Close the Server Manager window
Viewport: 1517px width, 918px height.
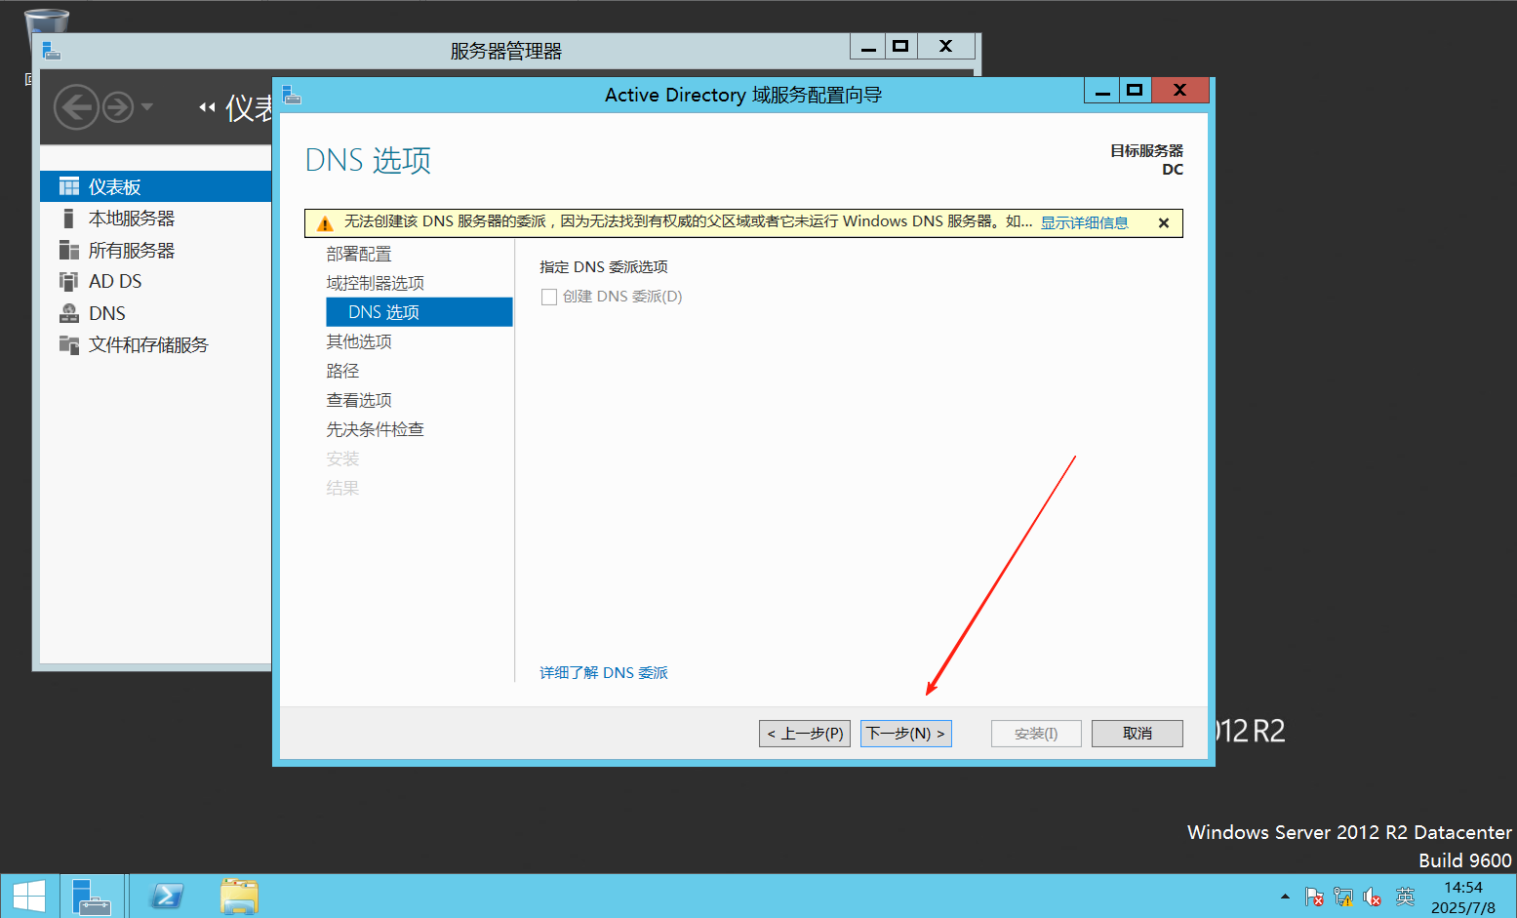pos(945,46)
